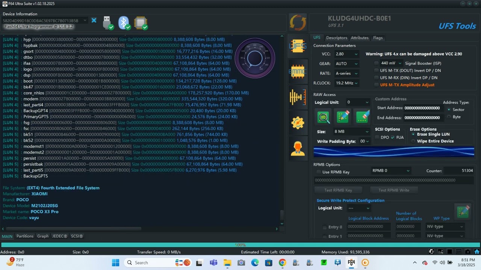Open the VCC 2.80 dropdown
The width and height of the screenshot is (481, 270).
coord(346,54)
